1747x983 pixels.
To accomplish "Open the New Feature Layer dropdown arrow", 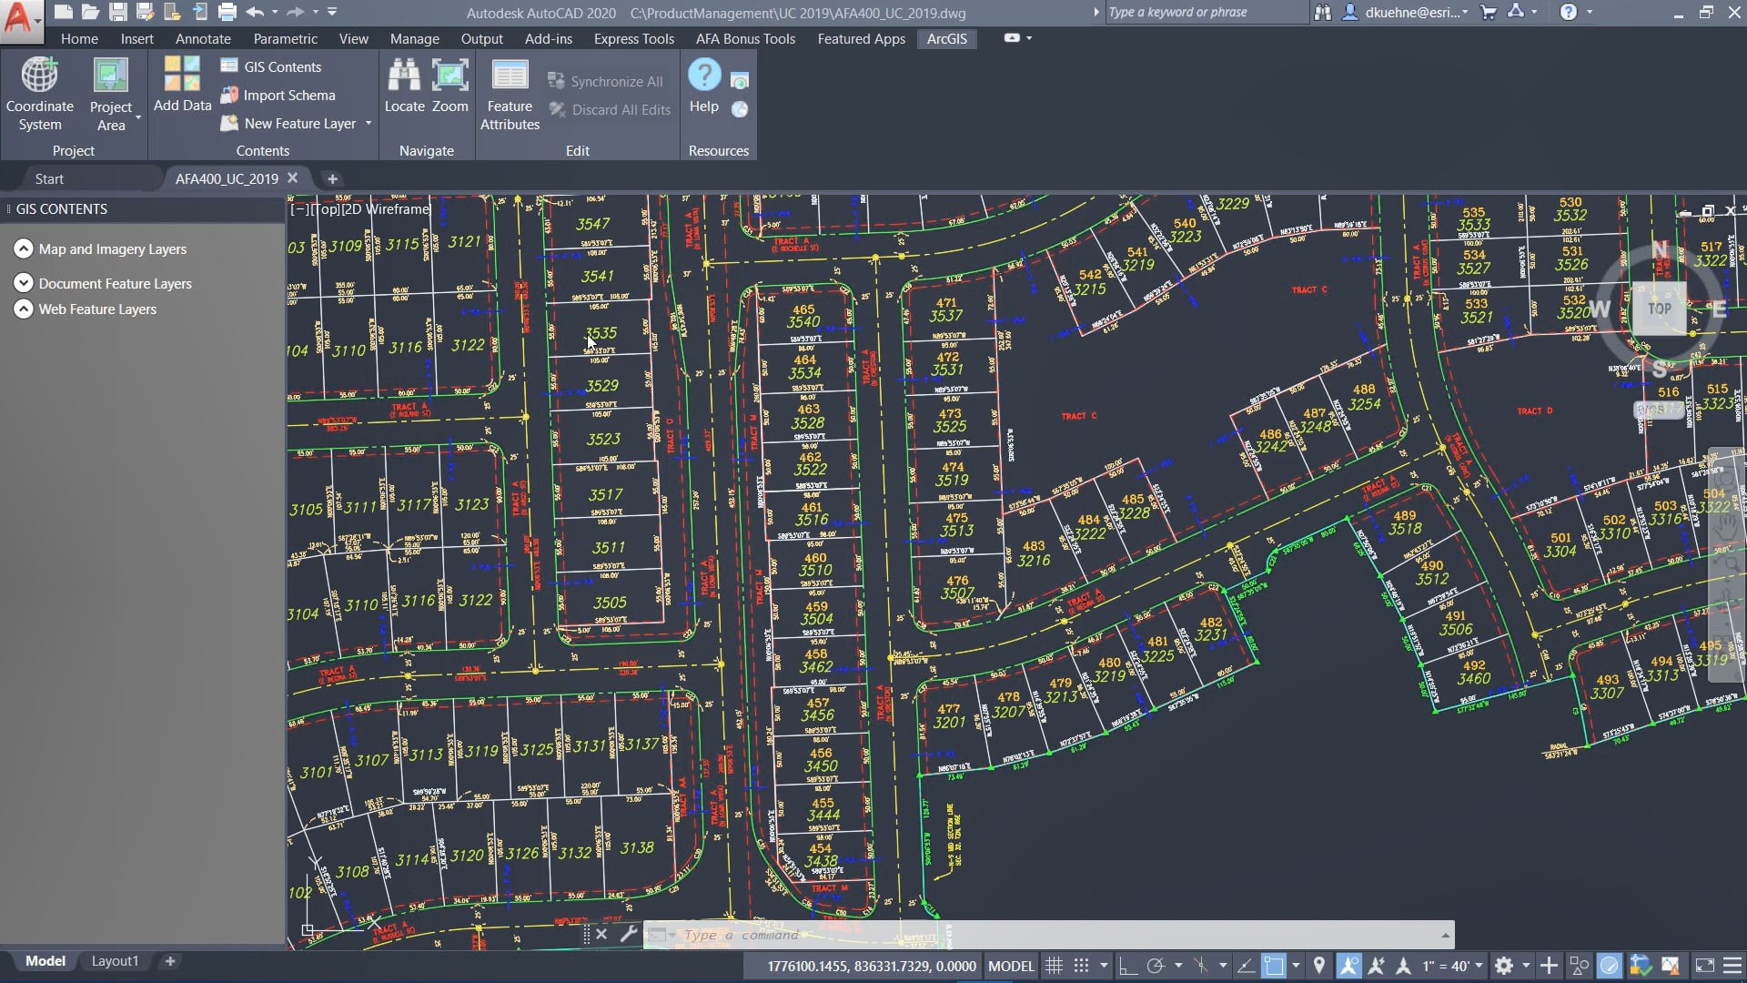I will click(369, 124).
